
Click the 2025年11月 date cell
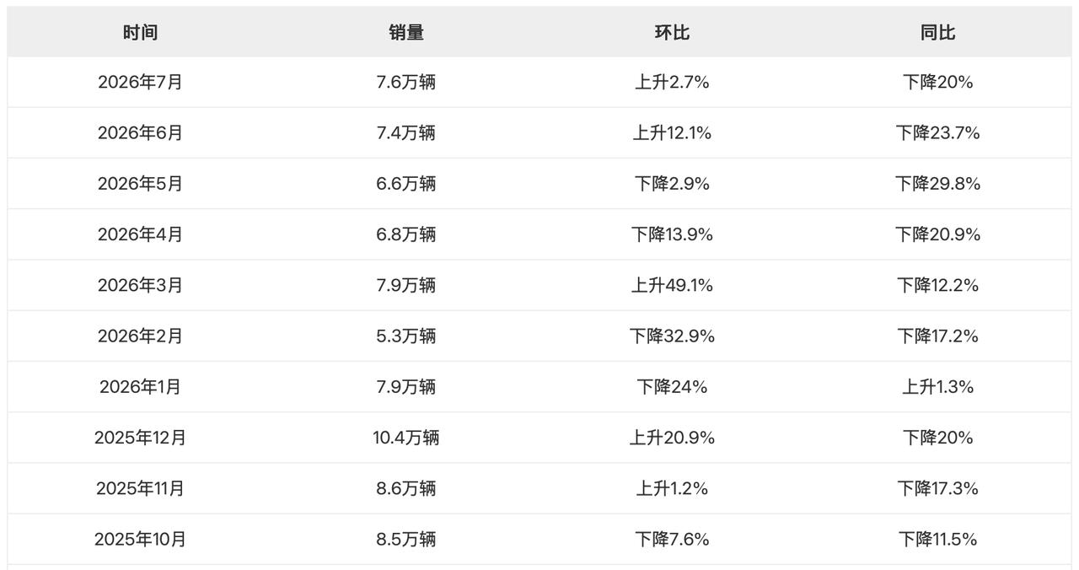coord(140,488)
